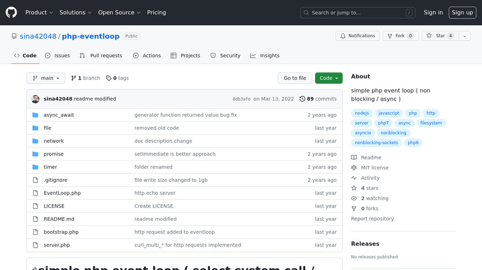Click the Notifications bell button

click(x=357, y=36)
